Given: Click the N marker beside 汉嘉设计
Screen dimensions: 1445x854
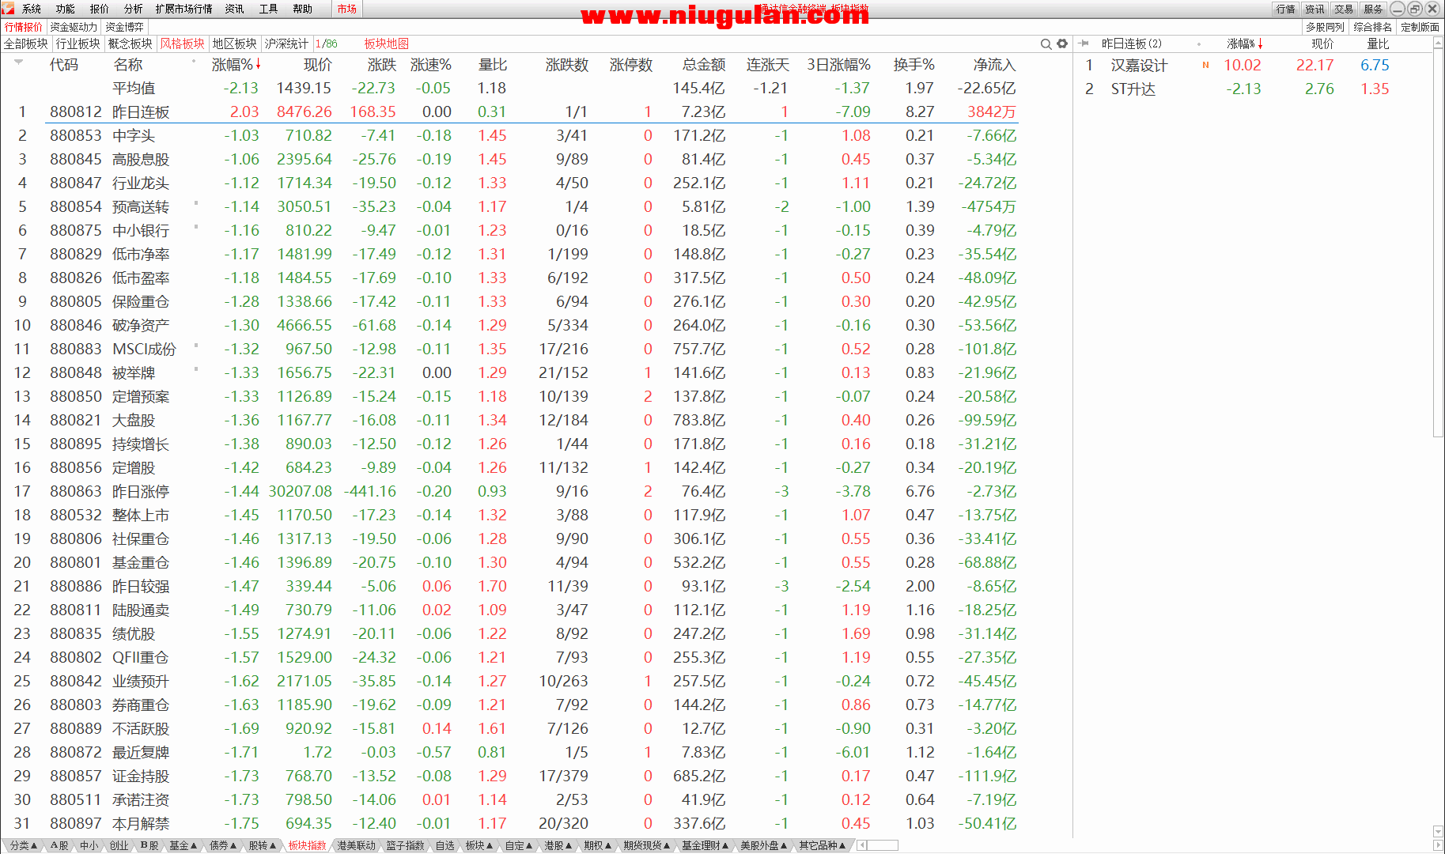Looking at the screenshot, I should point(1205,66).
